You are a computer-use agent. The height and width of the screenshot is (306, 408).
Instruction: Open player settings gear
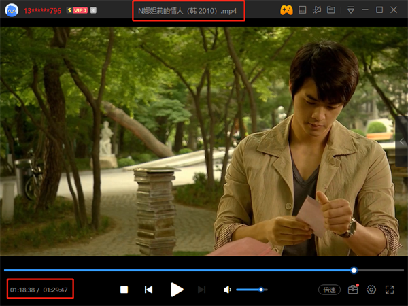coord(371,290)
